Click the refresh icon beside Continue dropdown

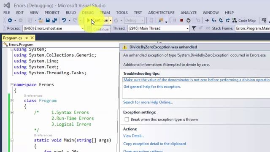[116, 20]
